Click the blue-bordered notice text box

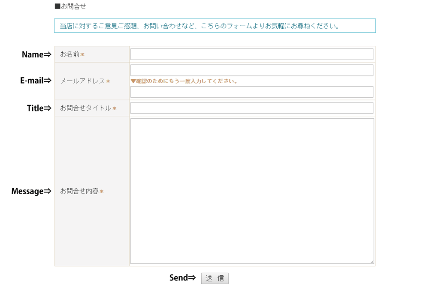(x=214, y=26)
